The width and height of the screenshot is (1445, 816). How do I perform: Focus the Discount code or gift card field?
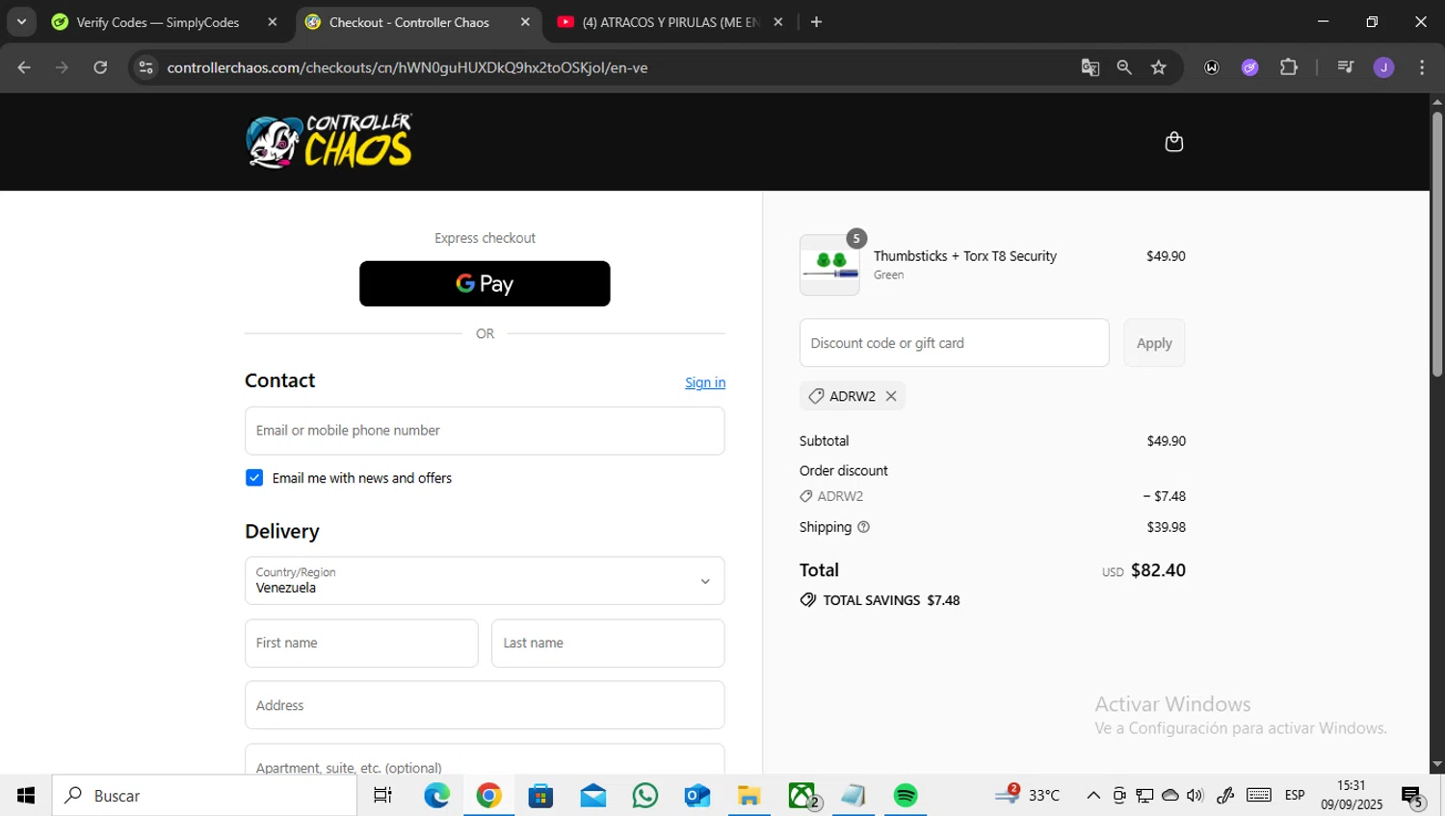coord(954,343)
